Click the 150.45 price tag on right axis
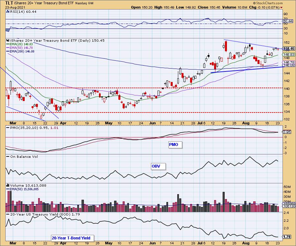Image resolution: width=296 pixels, height=246 pixels. pyautogui.click(x=289, y=49)
